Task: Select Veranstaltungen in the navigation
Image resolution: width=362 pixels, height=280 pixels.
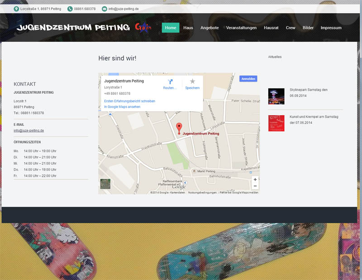Action: pos(241,28)
